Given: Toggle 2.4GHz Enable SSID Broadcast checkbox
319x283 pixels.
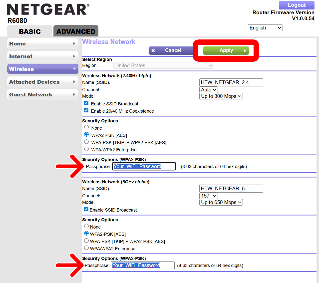Looking at the screenshot, I should (86, 103).
